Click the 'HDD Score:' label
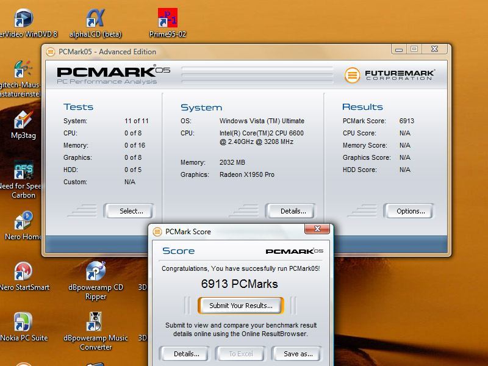The width and height of the screenshot is (488, 366). [359, 170]
